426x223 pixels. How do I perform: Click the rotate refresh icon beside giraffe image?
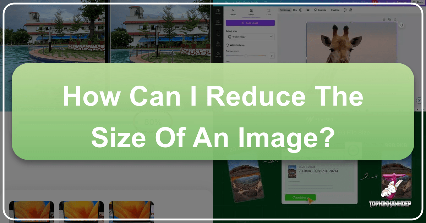coord(401,25)
